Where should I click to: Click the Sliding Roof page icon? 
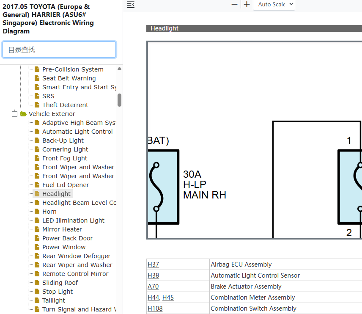[37, 283]
